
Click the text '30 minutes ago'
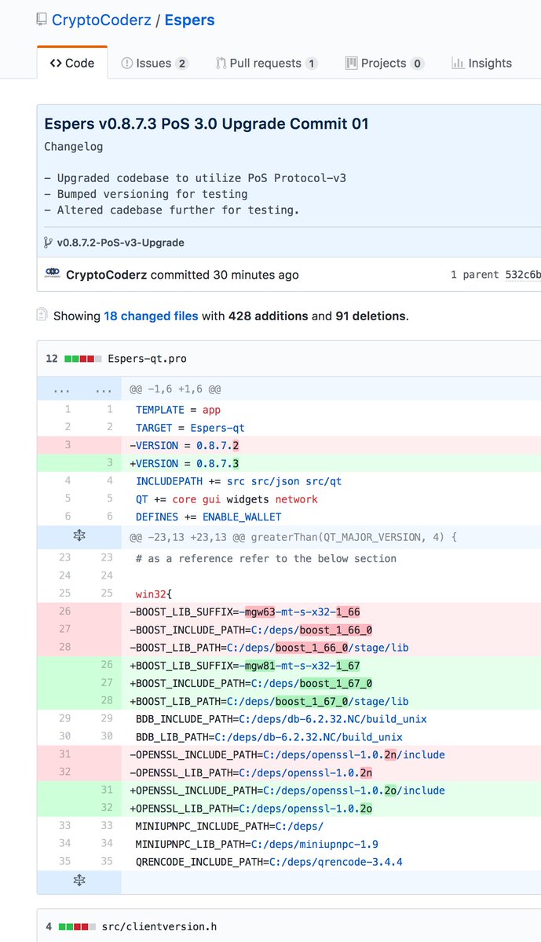coord(255,275)
